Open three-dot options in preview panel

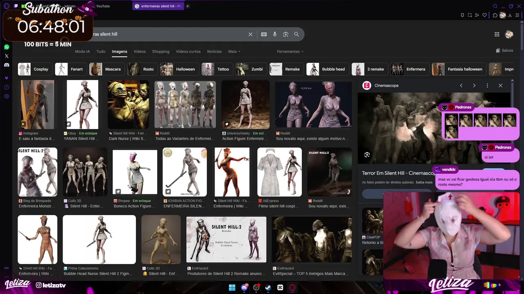coord(487,85)
